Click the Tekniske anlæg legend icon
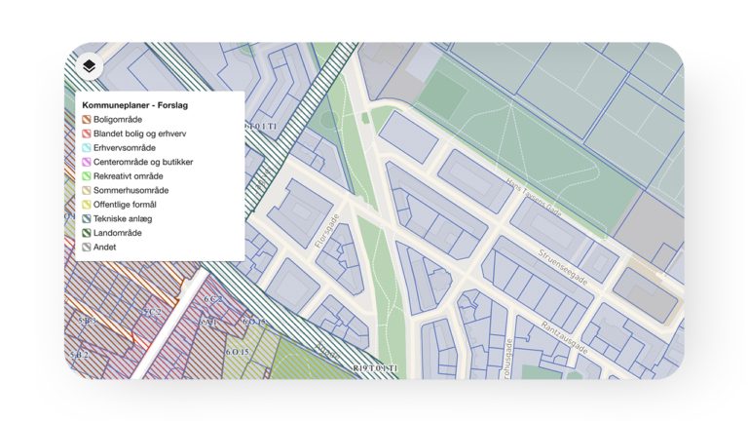748x421 pixels. [x=86, y=219]
